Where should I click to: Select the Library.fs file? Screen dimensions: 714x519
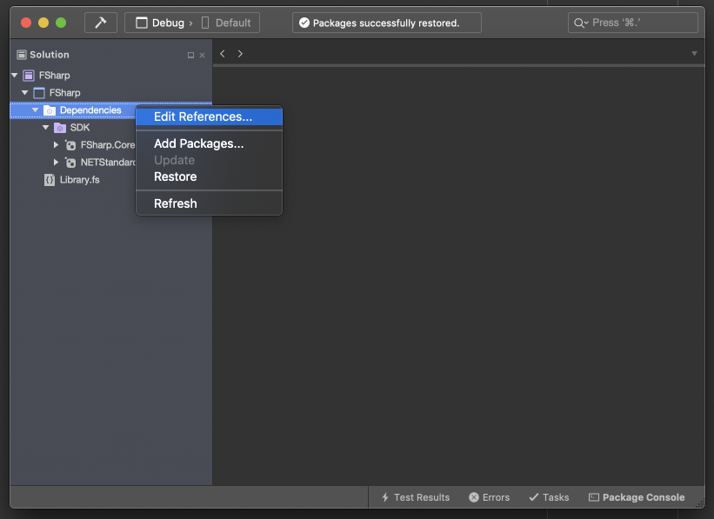(x=80, y=180)
